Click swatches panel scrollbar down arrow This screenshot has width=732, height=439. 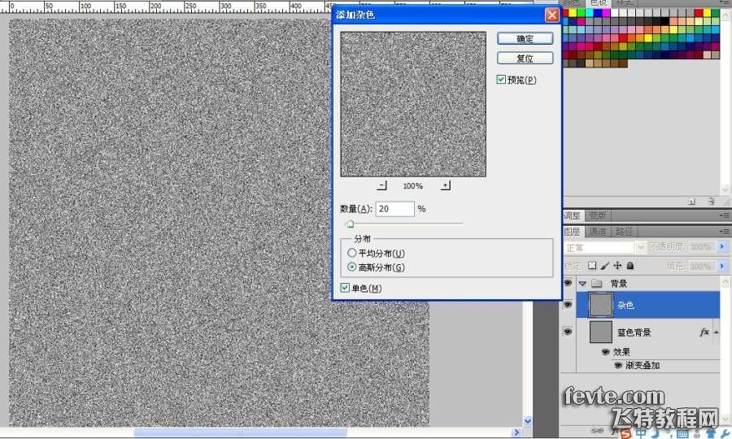tap(725, 190)
